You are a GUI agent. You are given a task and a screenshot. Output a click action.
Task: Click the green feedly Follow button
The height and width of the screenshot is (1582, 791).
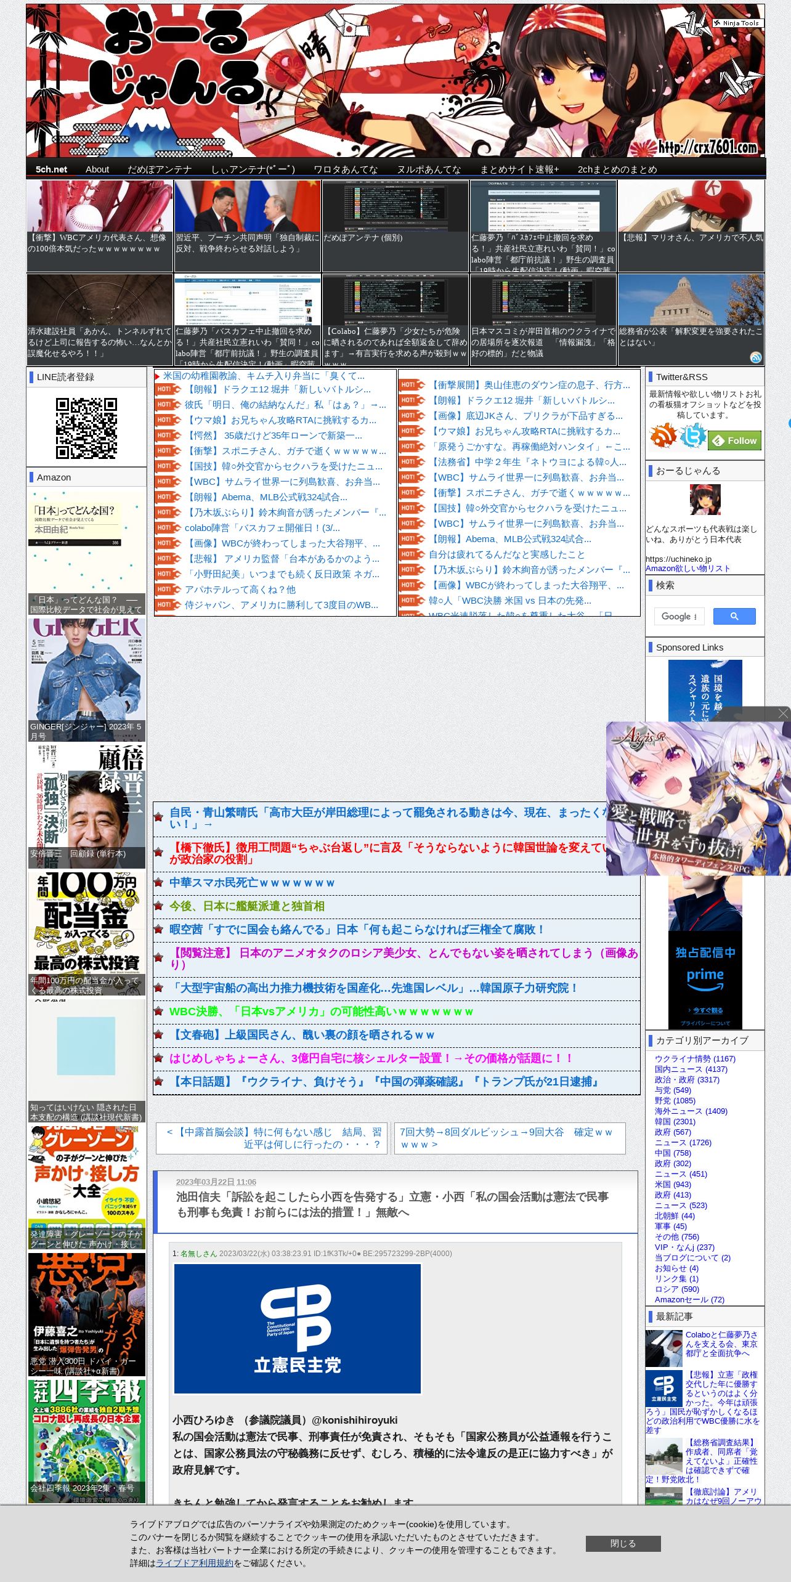point(735,440)
